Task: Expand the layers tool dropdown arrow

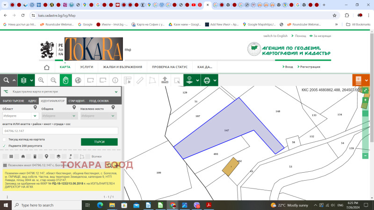Action: pos(31,80)
